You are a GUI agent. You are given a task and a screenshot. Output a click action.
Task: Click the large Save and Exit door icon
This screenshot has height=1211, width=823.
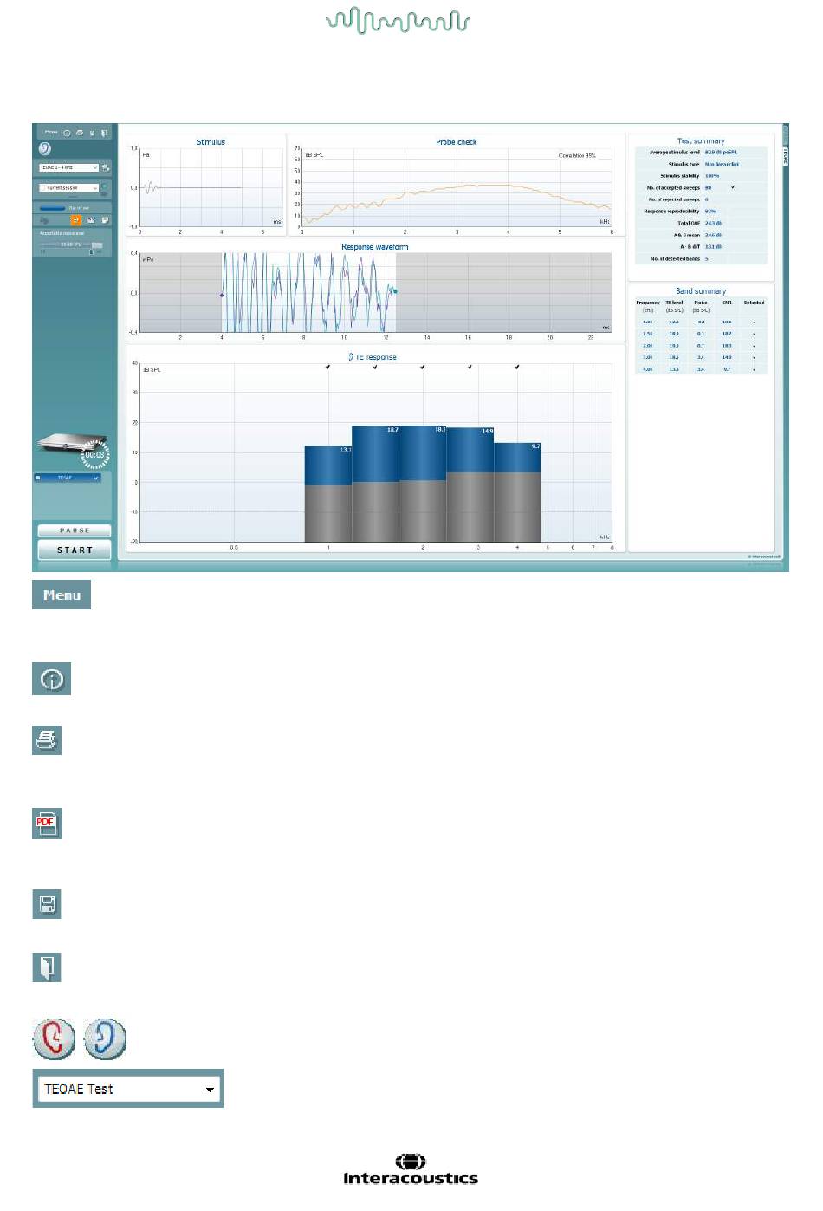tap(47, 967)
